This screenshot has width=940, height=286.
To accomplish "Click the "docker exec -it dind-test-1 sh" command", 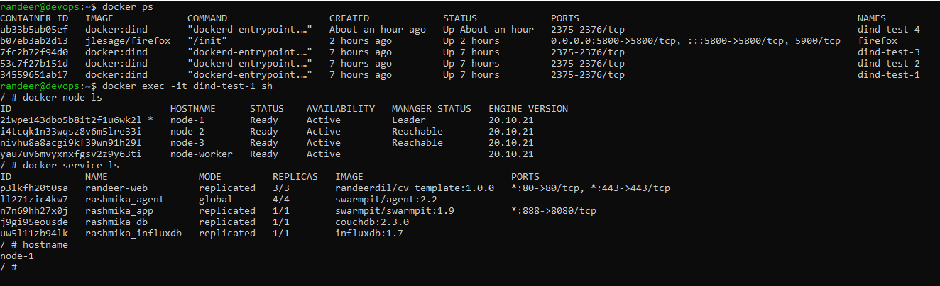I will [187, 86].
